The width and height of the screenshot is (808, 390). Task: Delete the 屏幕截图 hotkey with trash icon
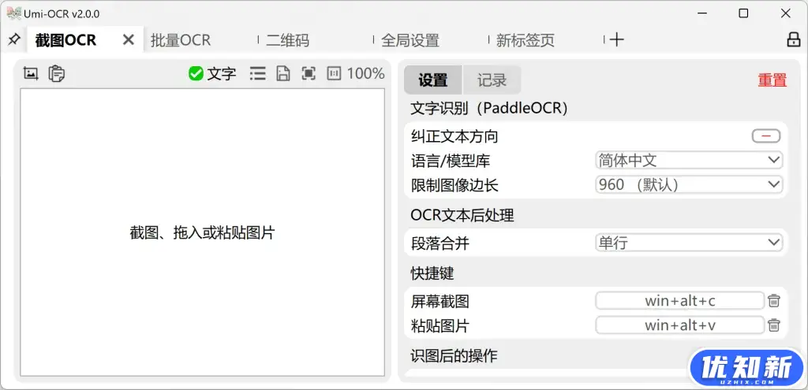pos(774,300)
